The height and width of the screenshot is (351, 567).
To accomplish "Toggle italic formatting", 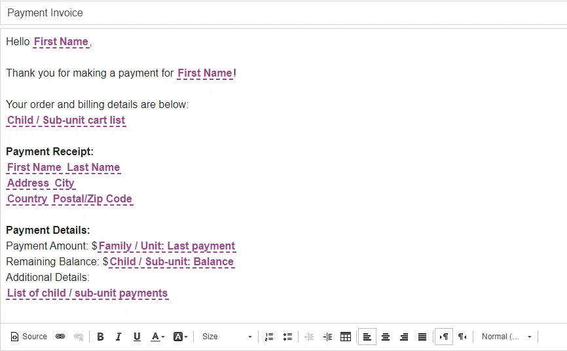I will click(119, 337).
